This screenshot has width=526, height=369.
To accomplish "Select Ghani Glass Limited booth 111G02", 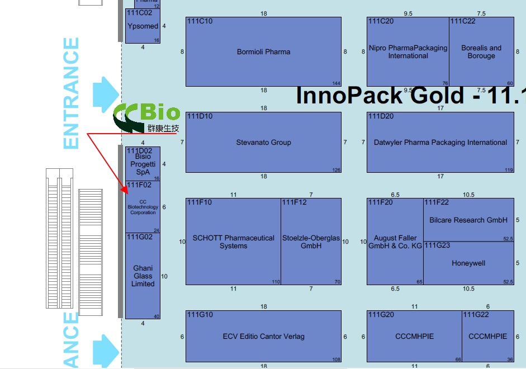I will [x=143, y=276].
